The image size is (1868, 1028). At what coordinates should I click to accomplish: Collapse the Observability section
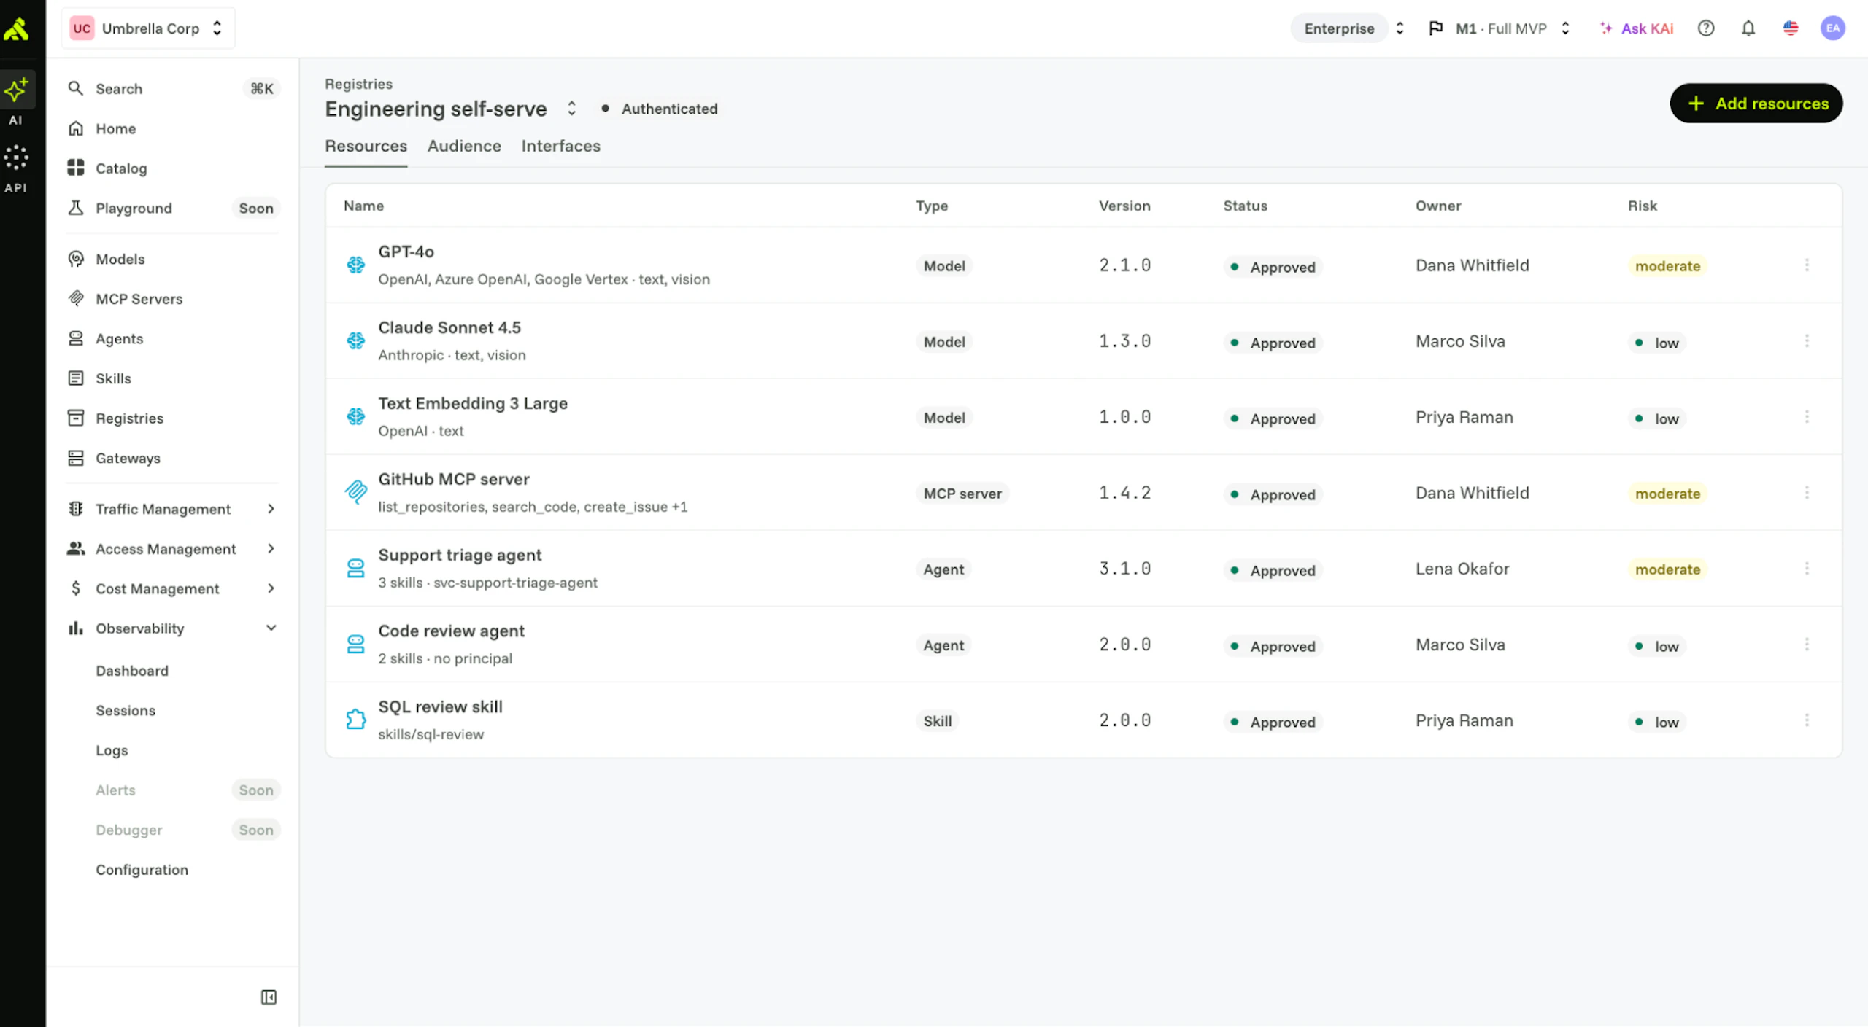172,628
